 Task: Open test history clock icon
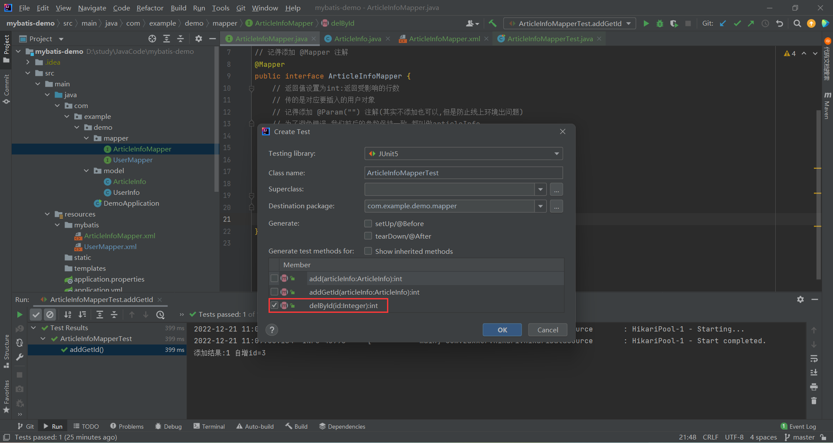(x=161, y=315)
